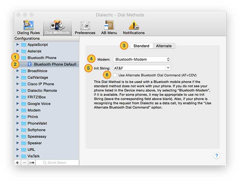Open the Dialing Rules toolbar pane
Image resolution: width=240 pixels, height=182 pixels.
point(28,27)
